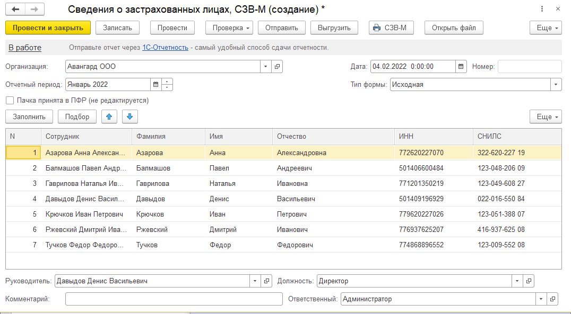Click the back navigation arrow
Image resolution: width=571 pixels, height=314 pixels.
pyautogui.click(x=16, y=10)
